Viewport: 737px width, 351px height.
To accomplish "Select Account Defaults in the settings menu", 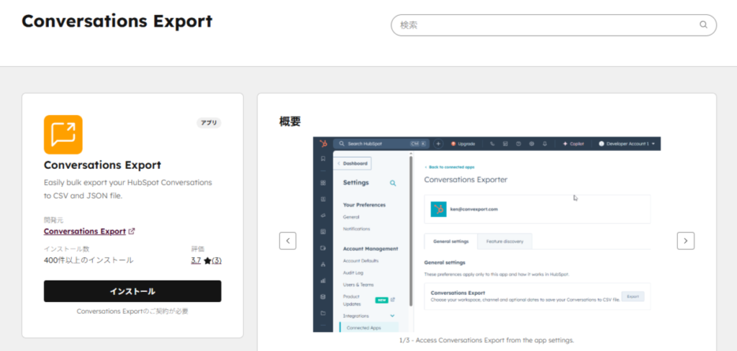I will [x=361, y=261].
